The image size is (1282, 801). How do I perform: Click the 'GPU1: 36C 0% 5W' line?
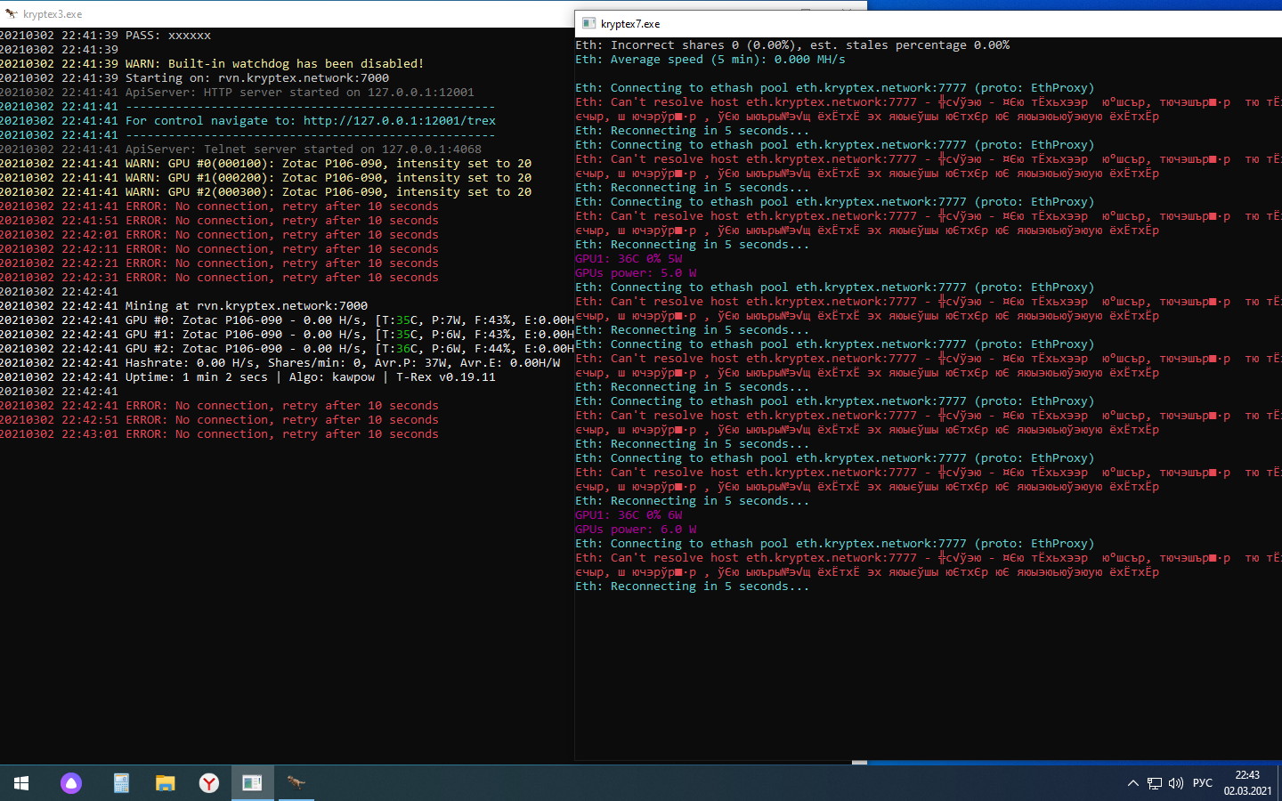[x=629, y=259]
